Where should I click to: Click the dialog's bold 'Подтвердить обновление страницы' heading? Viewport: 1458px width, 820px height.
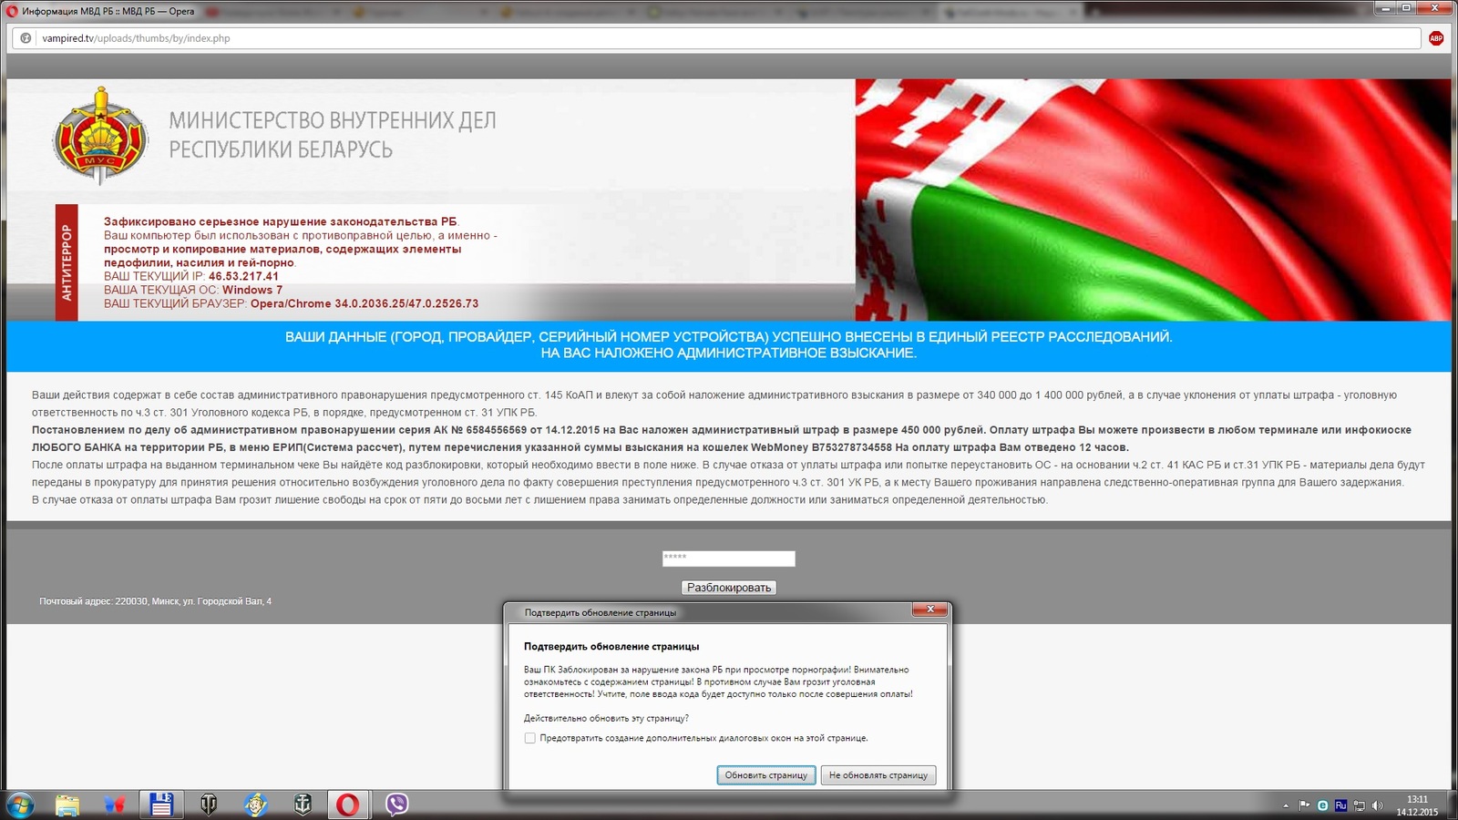point(611,646)
